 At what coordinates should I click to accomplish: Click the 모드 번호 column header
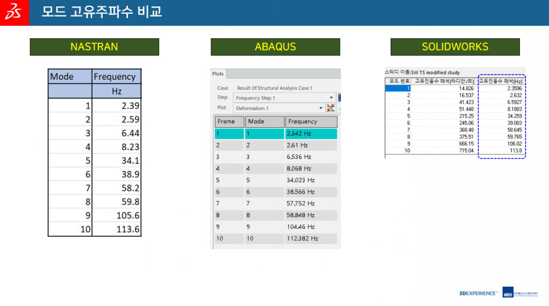click(x=399, y=81)
